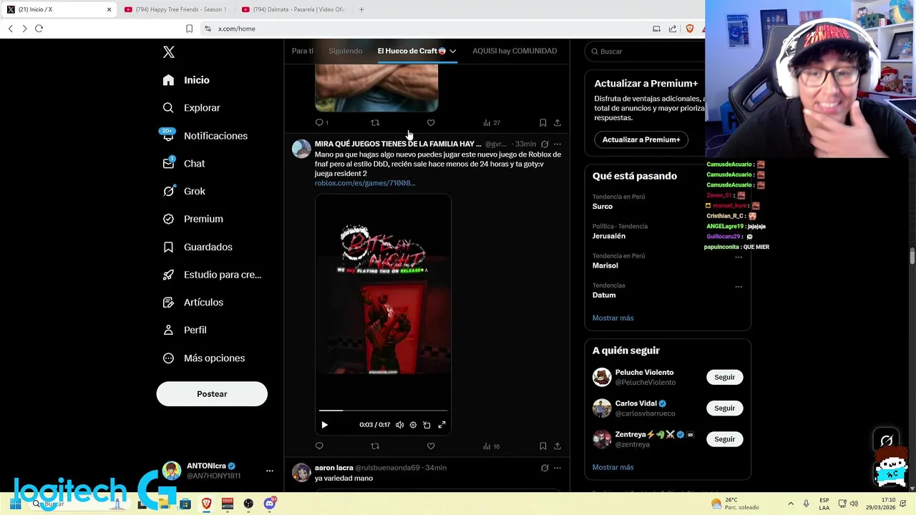Expand the video to fullscreen
Viewport: 916px width, 515px height.
tap(442, 425)
